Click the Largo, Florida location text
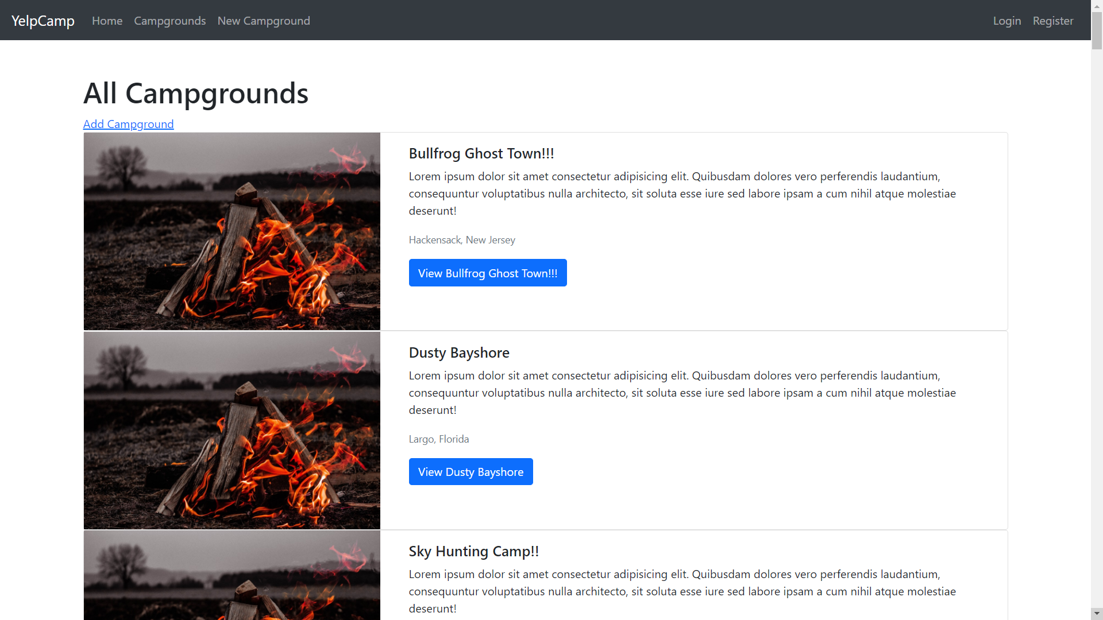1103x620 pixels. point(438,439)
